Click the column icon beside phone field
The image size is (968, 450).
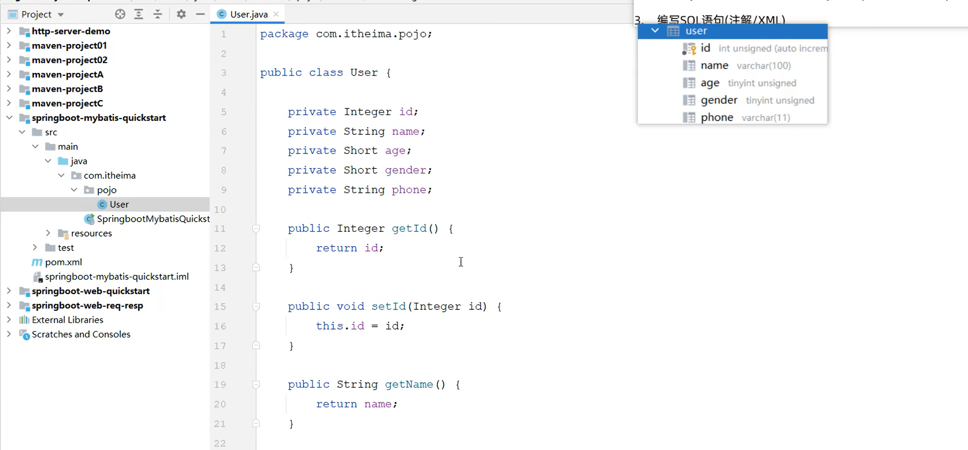coord(689,117)
